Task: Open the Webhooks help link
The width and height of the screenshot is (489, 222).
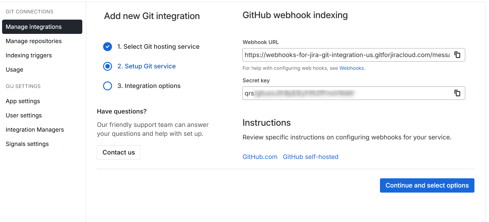Action: (351, 68)
